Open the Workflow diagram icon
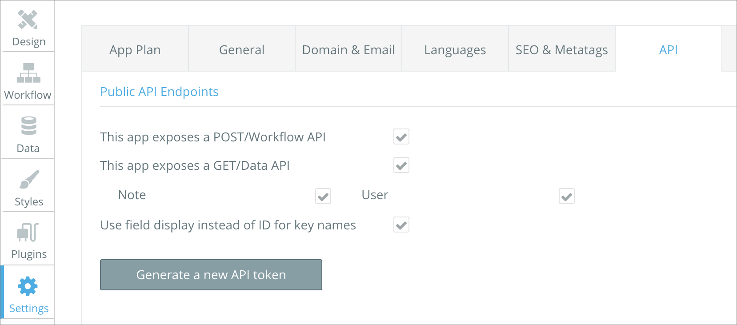The width and height of the screenshot is (737, 325). [x=28, y=72]
